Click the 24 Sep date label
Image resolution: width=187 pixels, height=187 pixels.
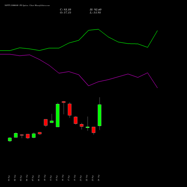[x=98, y=178]
